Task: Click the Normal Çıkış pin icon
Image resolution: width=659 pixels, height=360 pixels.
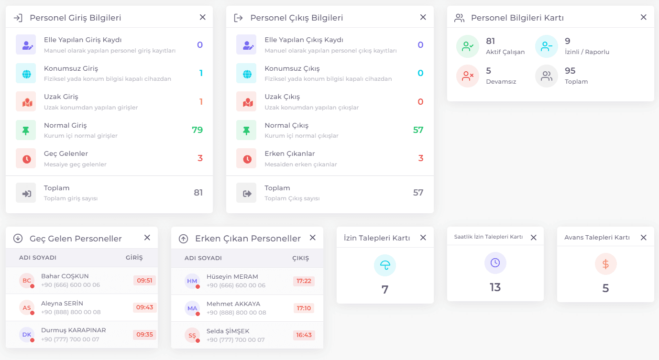Action: pyautogui.click(x=246, y=130)
